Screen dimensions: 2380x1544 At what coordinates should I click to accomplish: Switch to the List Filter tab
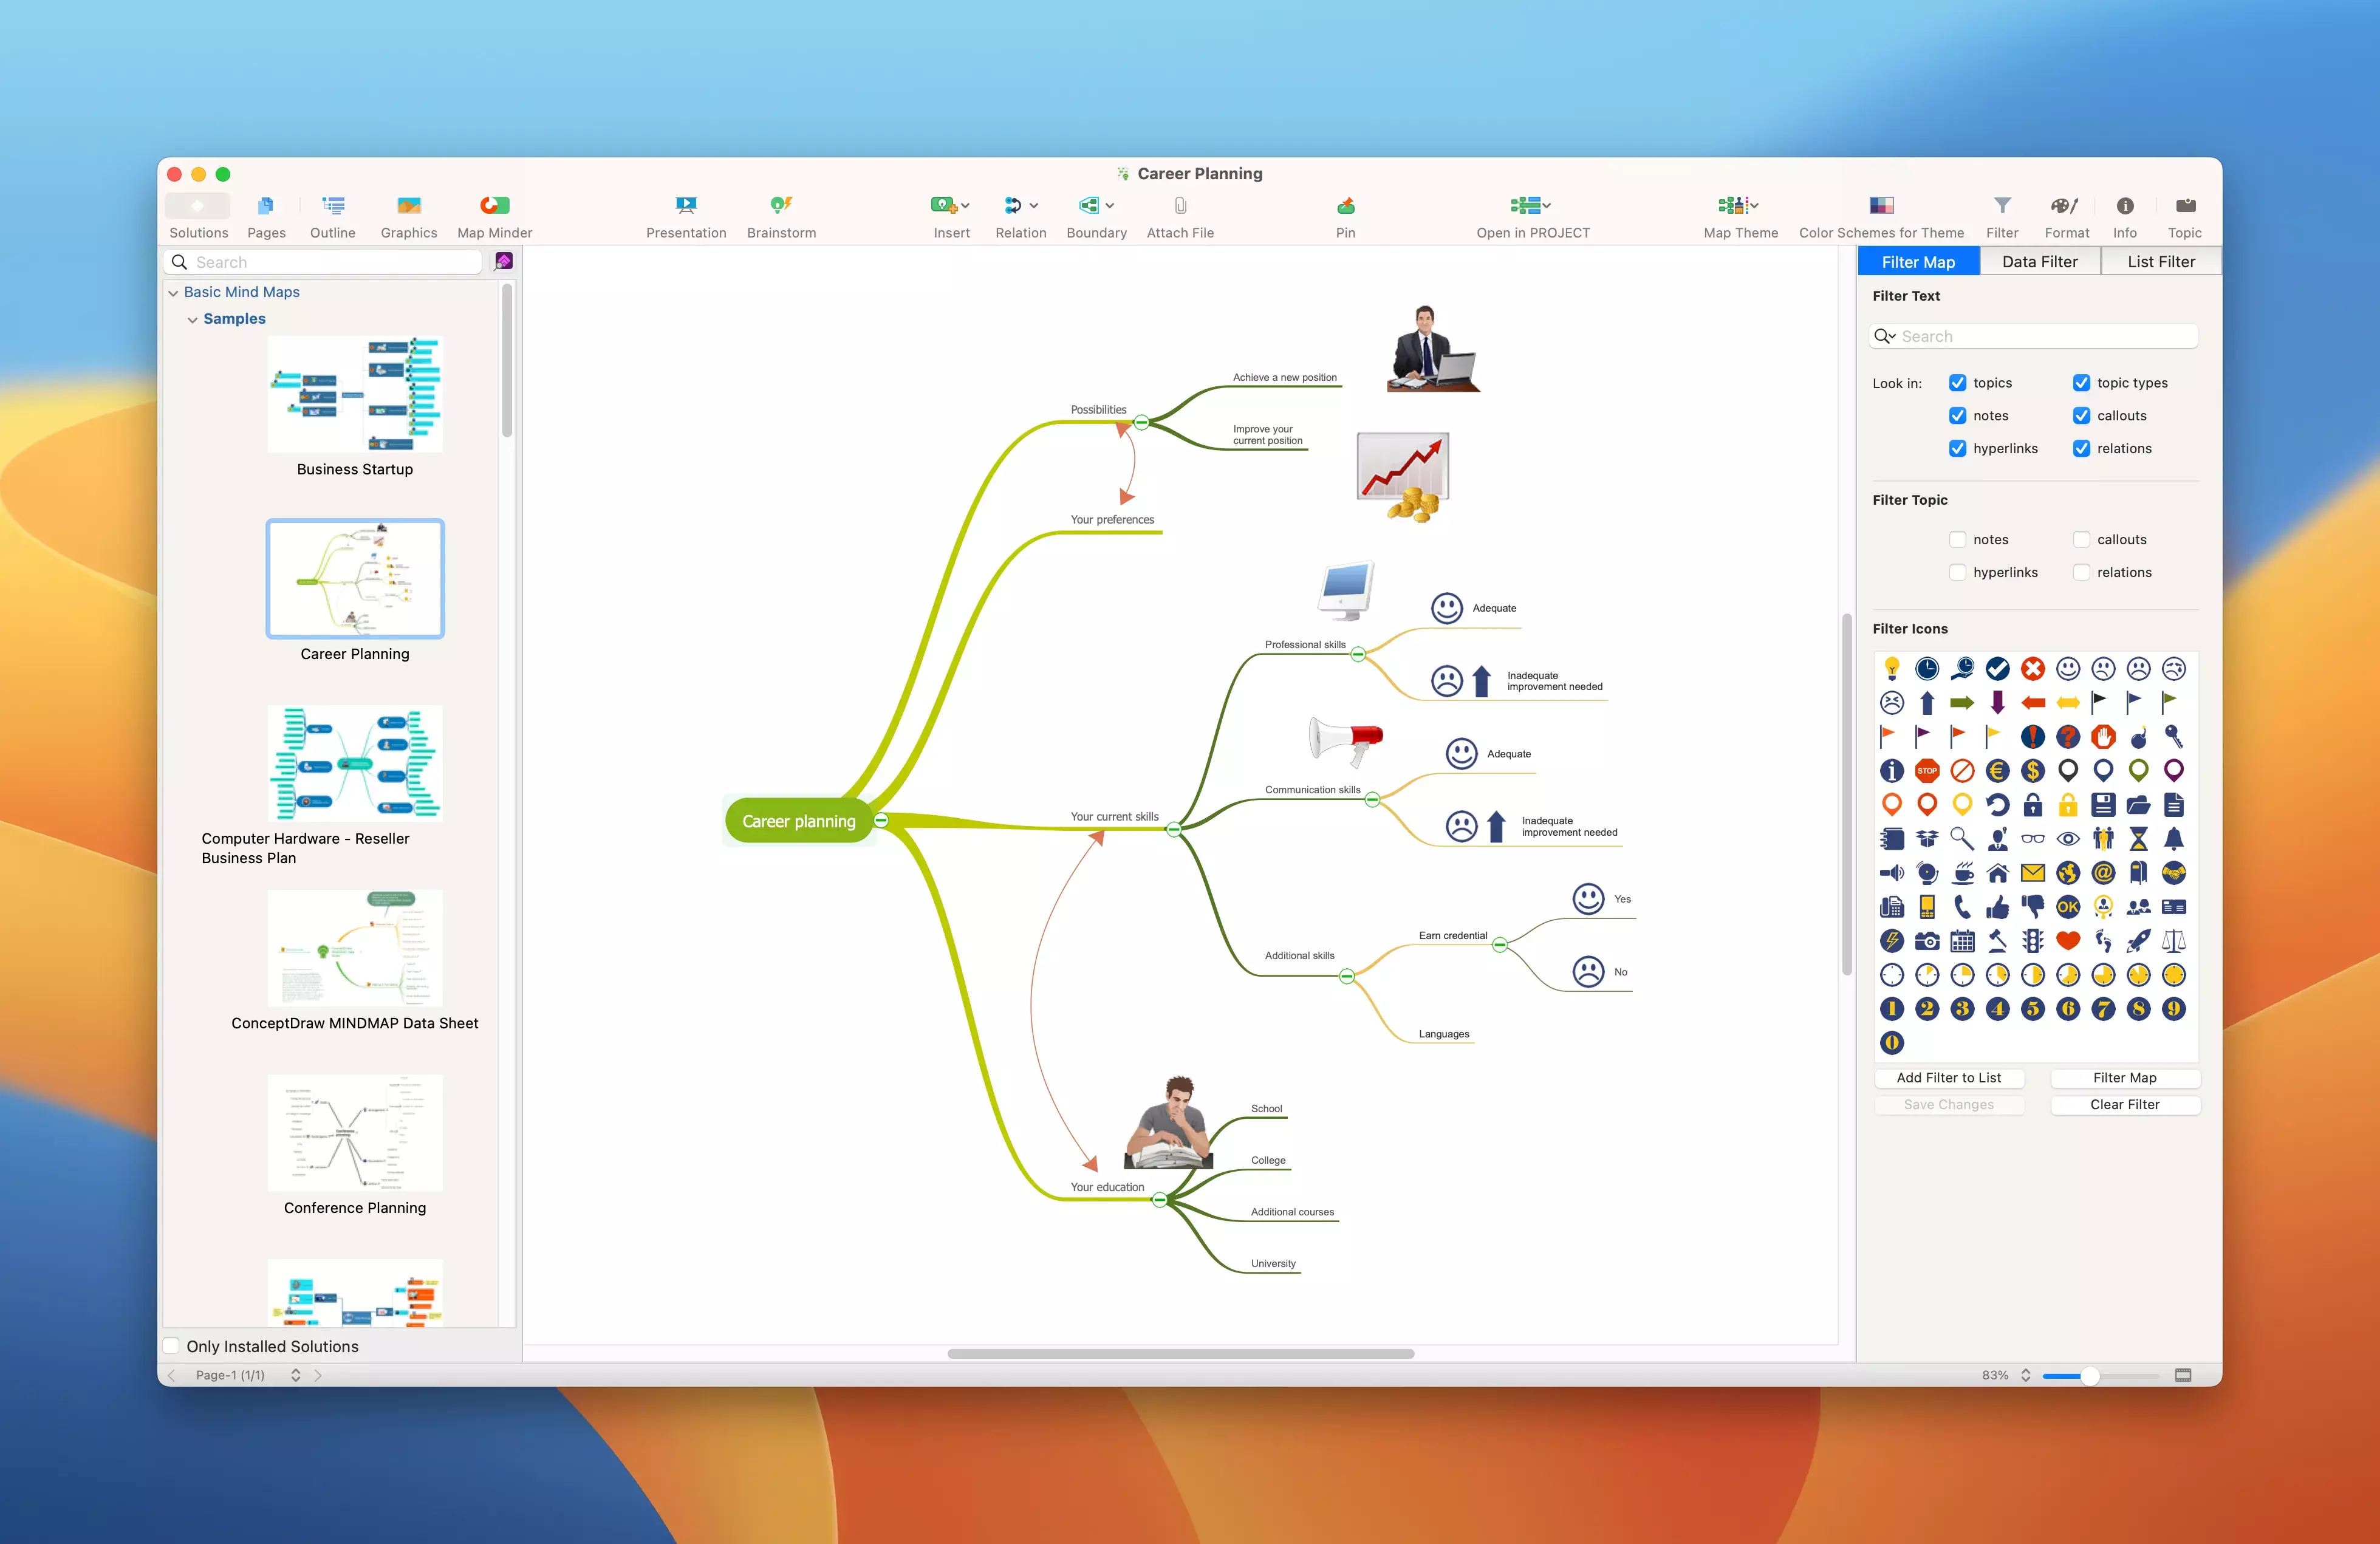(x=2160, y=262)
